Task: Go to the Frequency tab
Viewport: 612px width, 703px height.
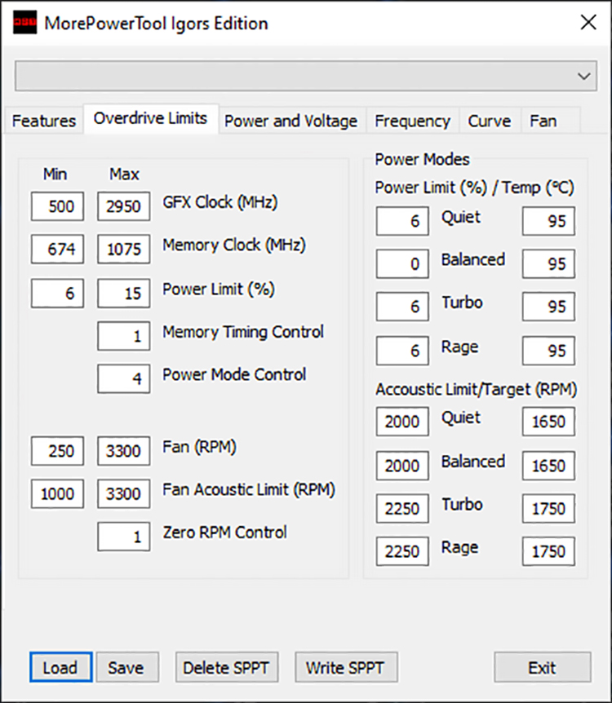Action: 412,121
